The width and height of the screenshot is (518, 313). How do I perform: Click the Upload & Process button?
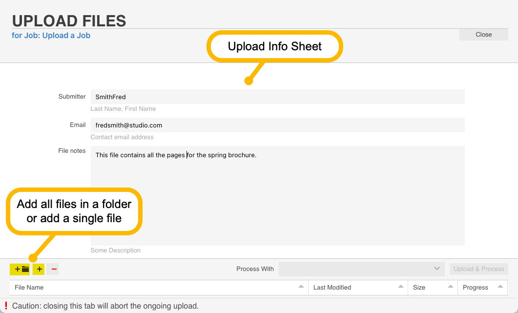[x=478, y=269]
